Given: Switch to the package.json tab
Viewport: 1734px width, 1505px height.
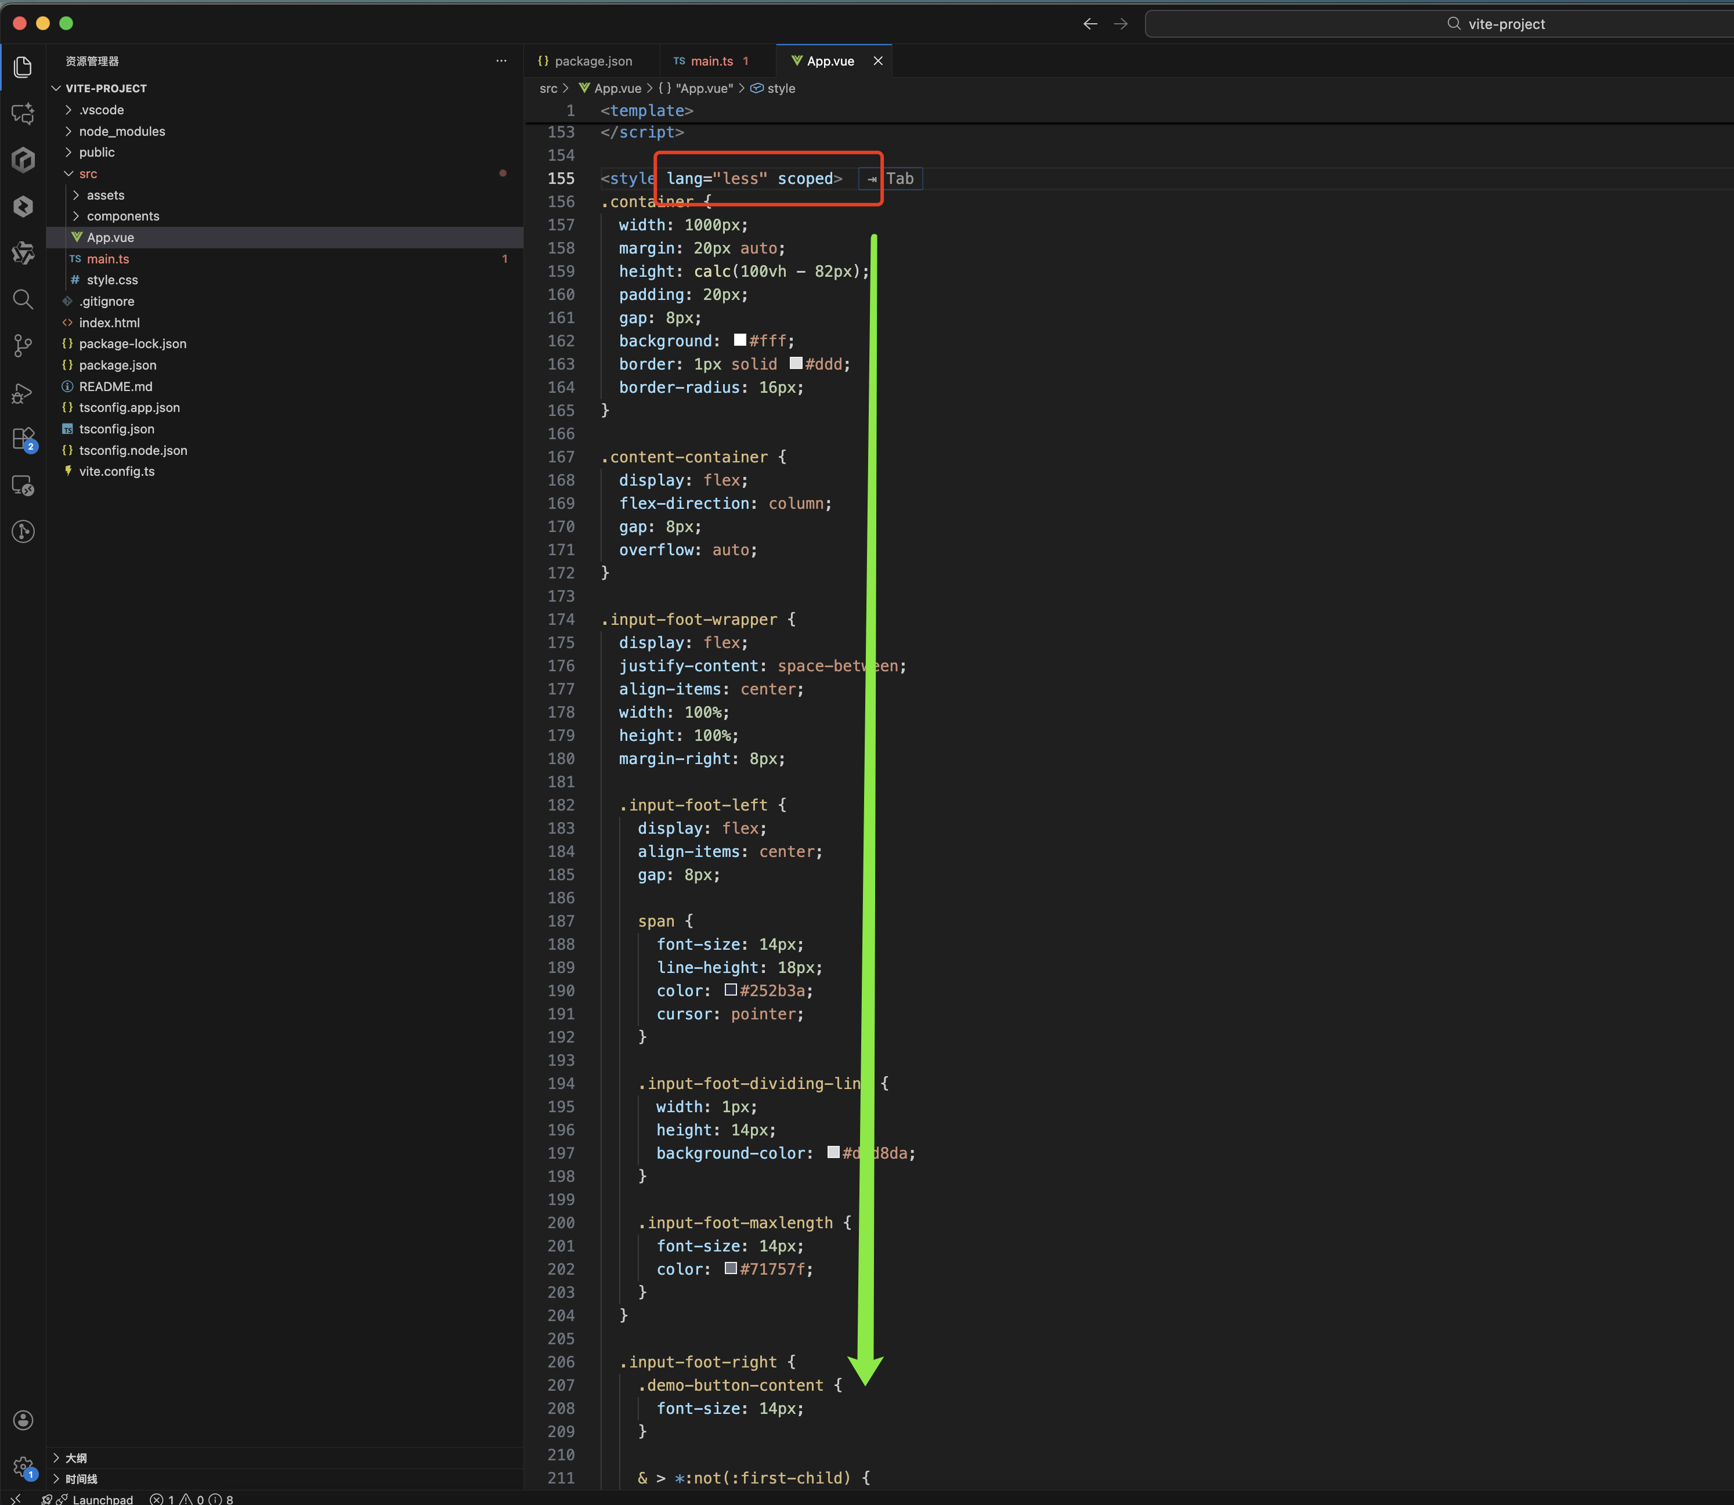Looking at the screenshot, I should tap(593, 61).
